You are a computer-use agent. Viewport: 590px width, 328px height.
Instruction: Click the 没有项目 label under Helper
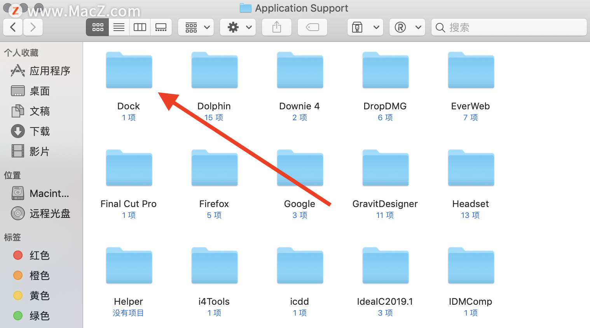click(129, 313)
